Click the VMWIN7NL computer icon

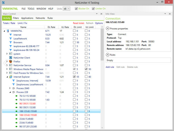[8, 31]
